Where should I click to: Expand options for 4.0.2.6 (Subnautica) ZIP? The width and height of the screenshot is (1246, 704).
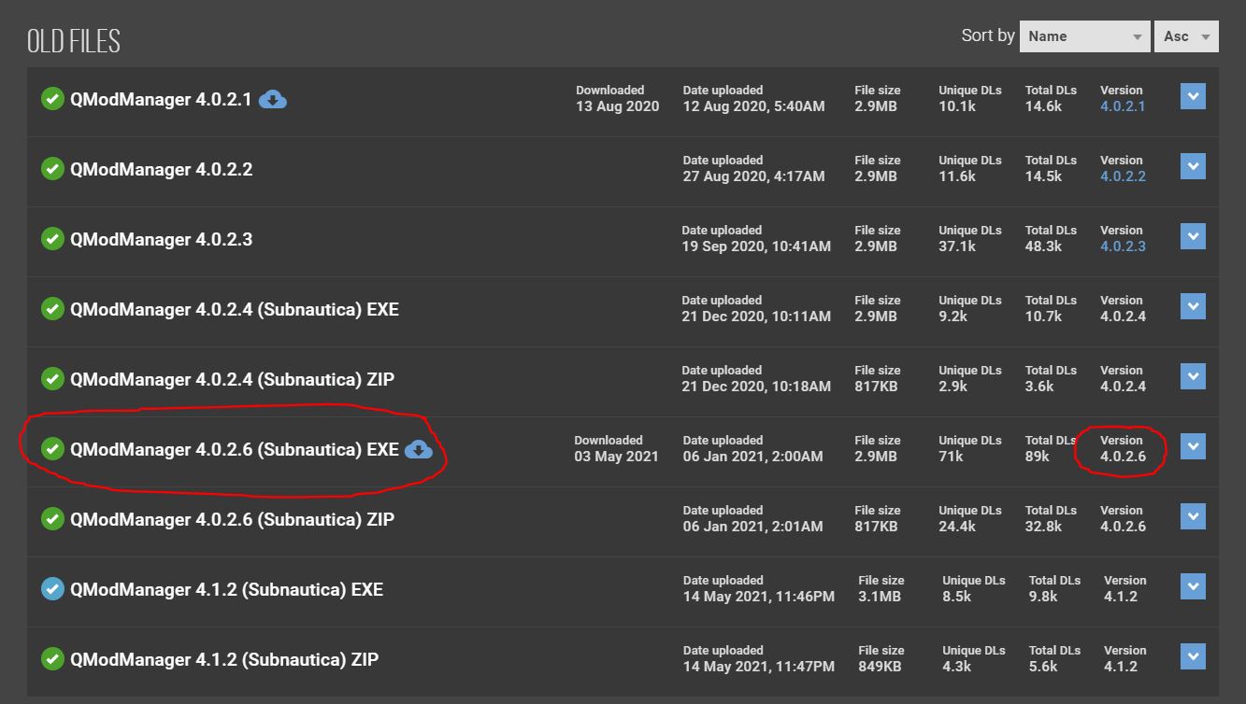[x=1193, y=516]
